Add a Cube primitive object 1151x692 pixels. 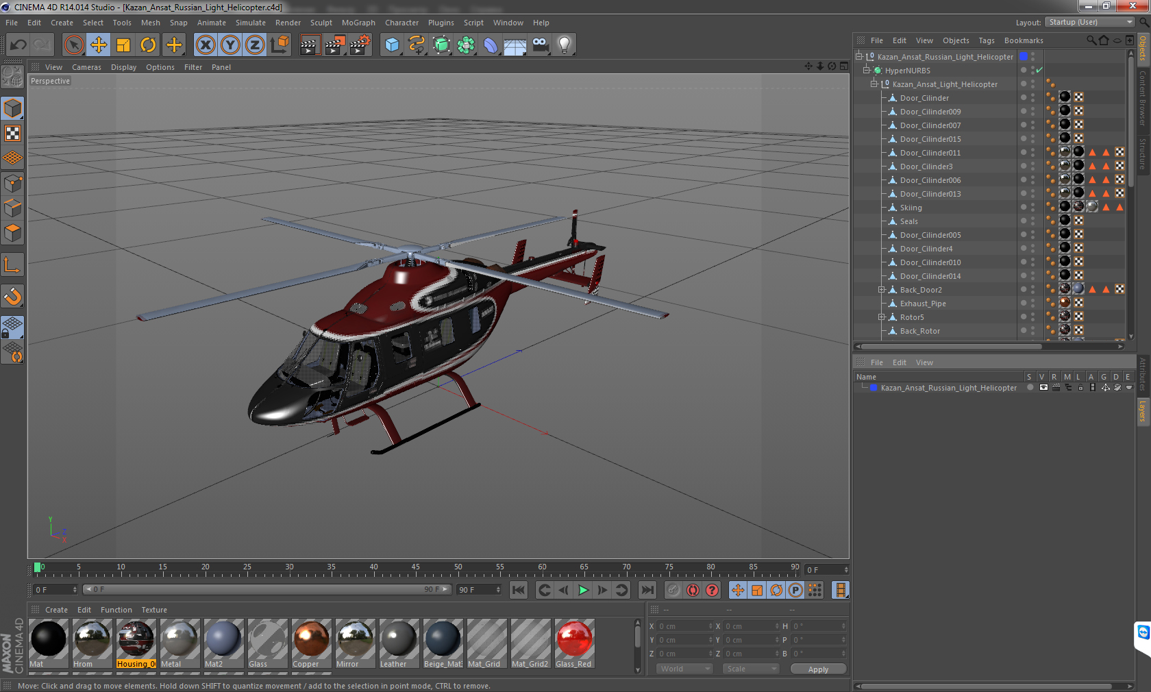coord(392,45)
